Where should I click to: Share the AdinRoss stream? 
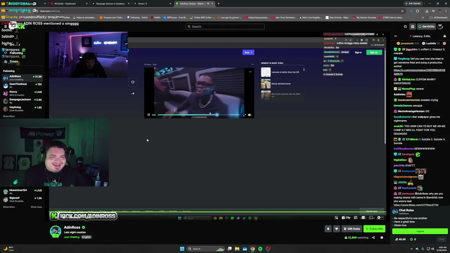coord(373,238)
